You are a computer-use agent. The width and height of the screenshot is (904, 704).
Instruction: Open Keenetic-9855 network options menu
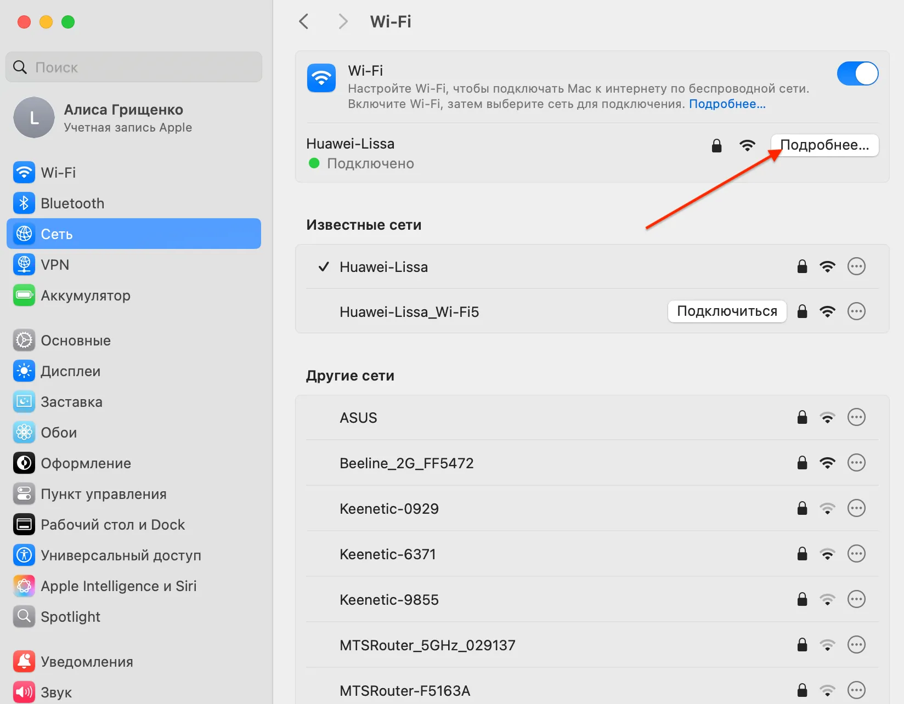[x=856, y=599]
